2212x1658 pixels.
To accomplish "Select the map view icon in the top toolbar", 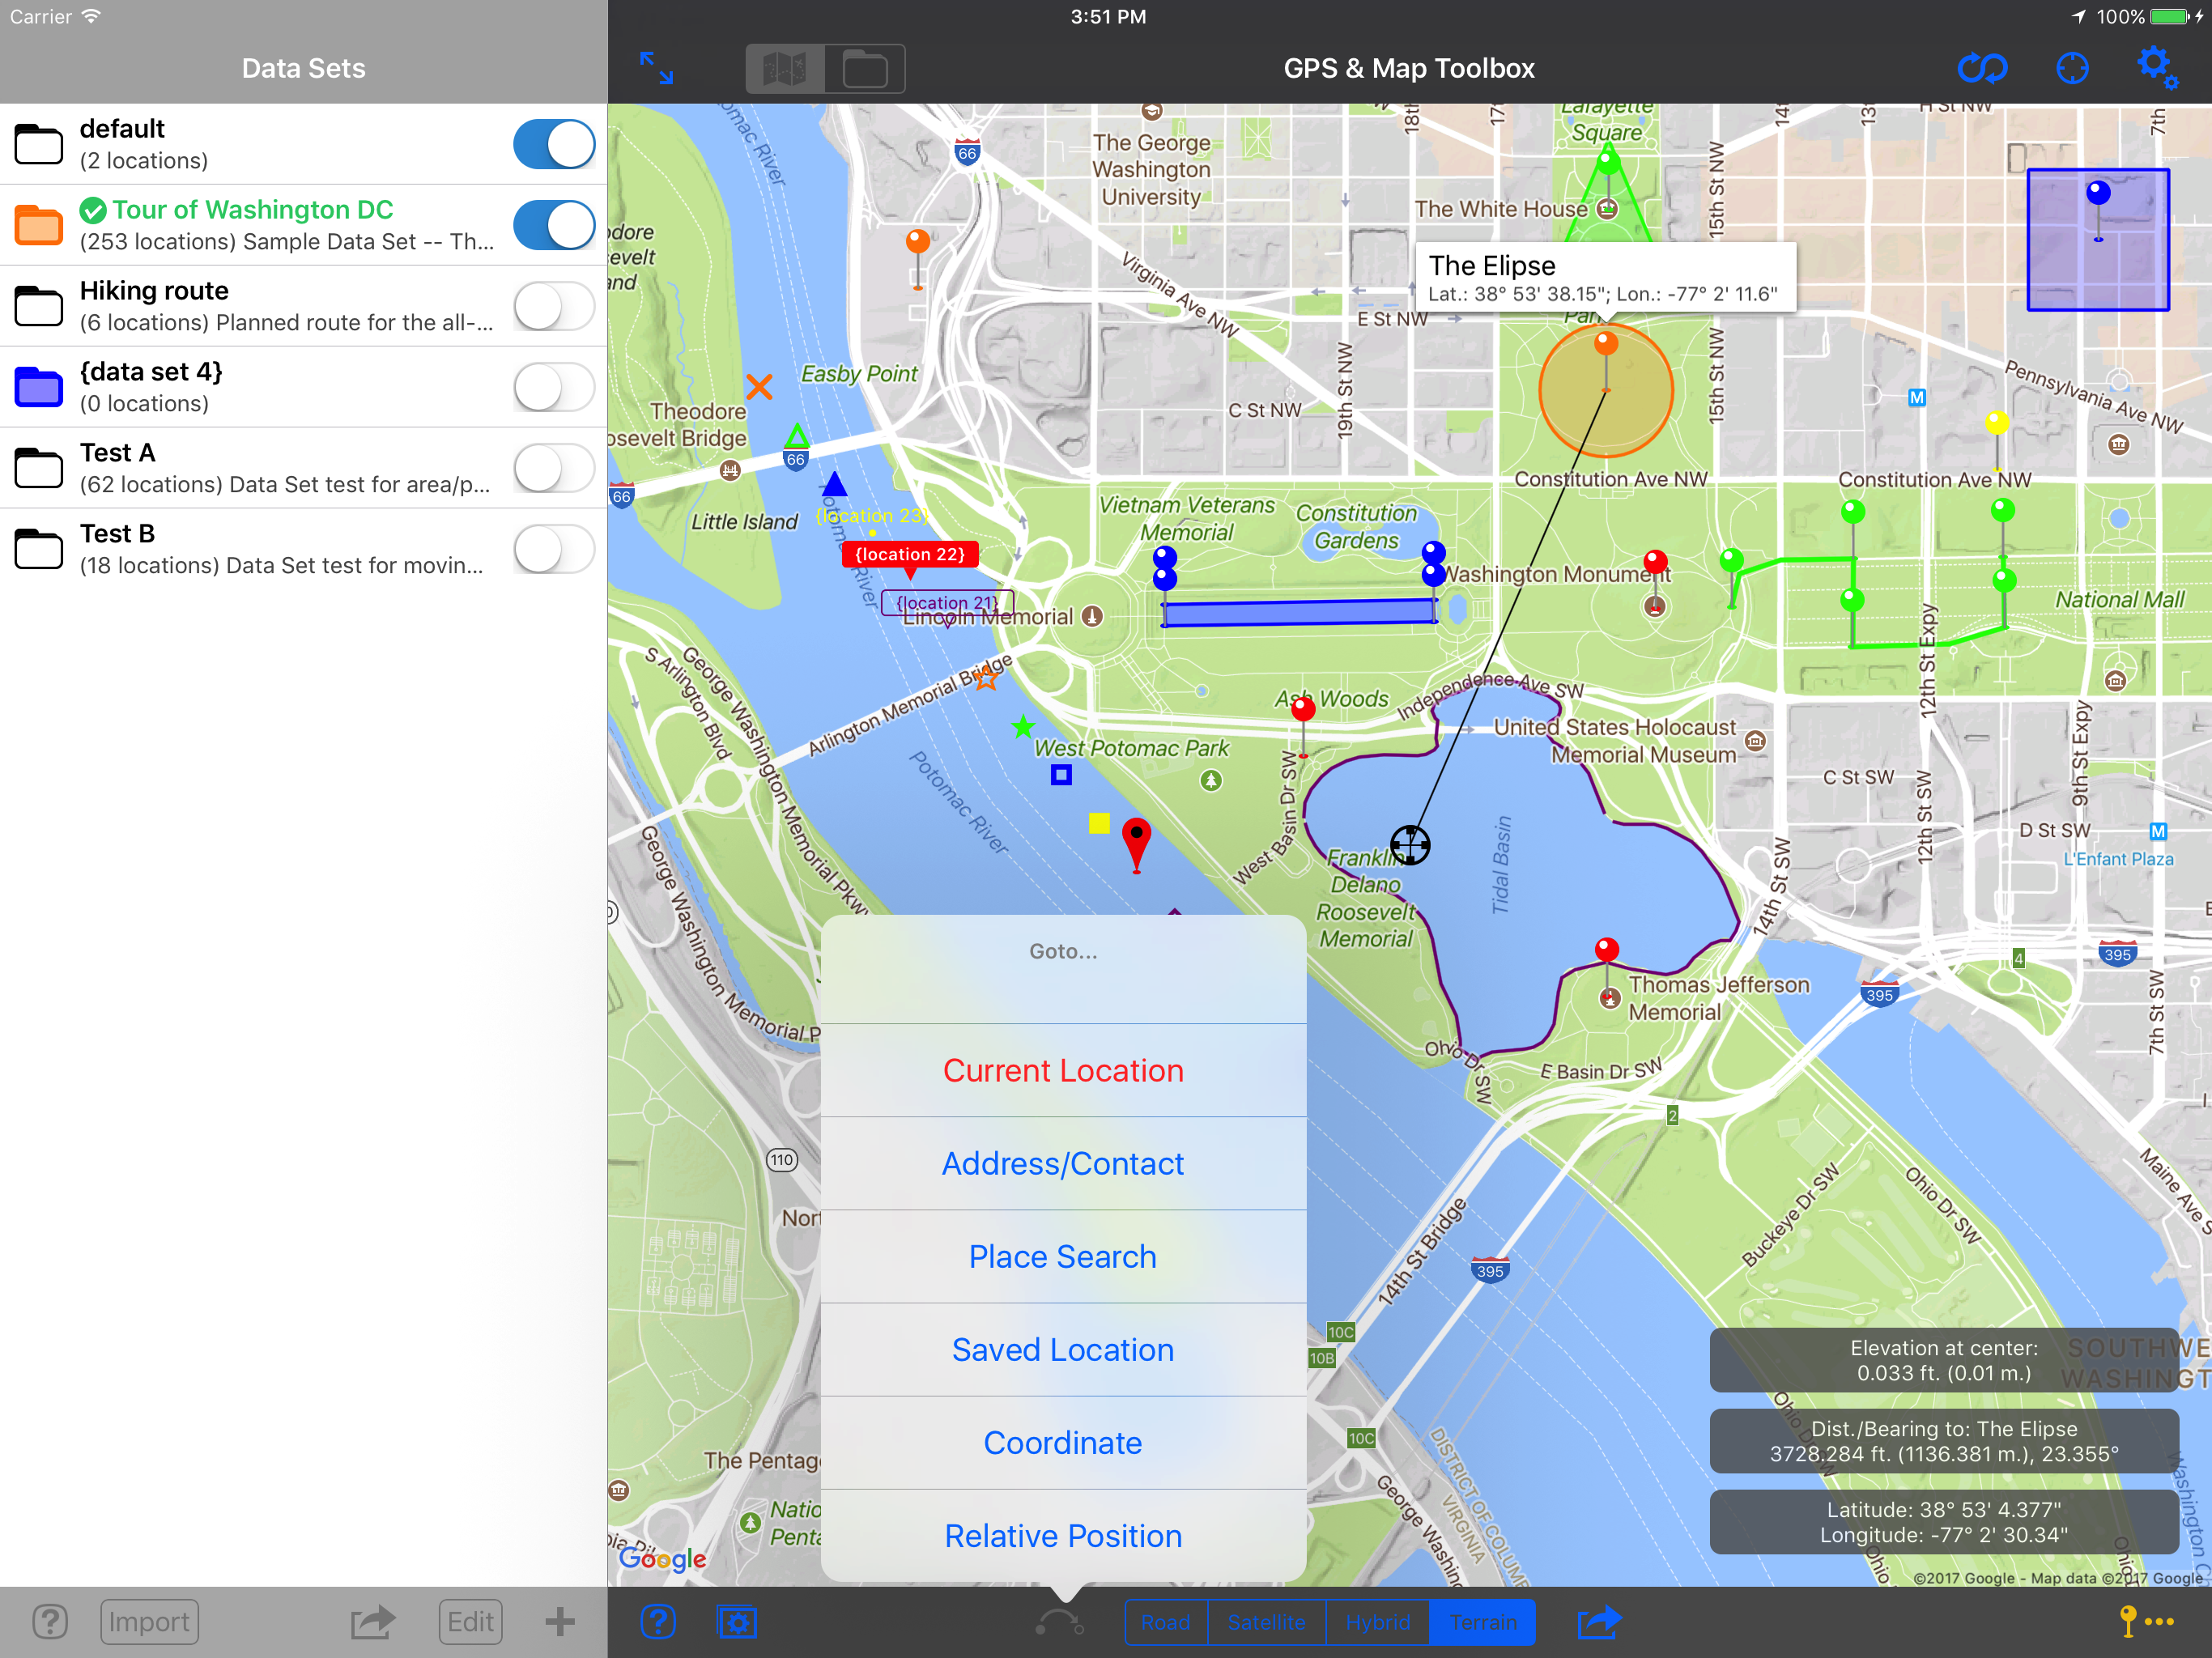I will tap(785, 69).
